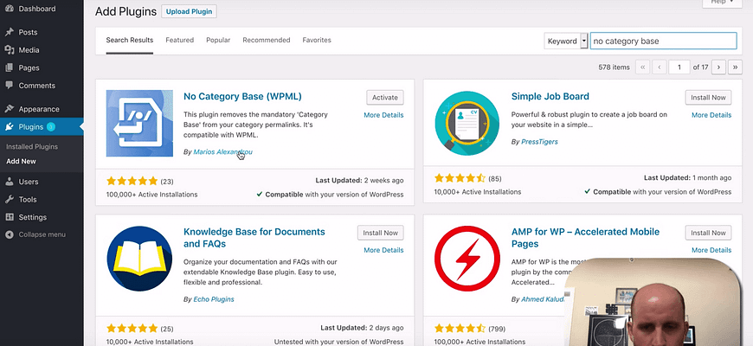Open More Details for AMP for WP
The height and width of the screenshot is (346, 753).
coord(711,250)
